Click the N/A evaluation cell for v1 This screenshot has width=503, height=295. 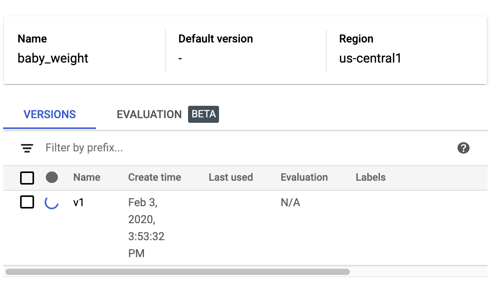pyautogui.click(x=291, y=202)
